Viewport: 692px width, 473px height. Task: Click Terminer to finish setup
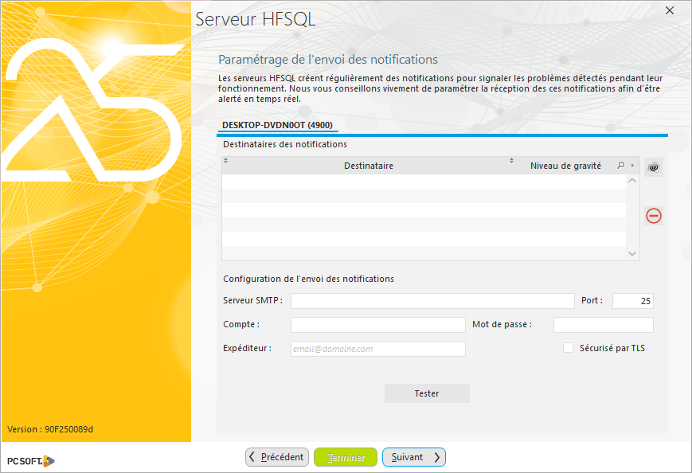pyautogui.click(x=346, y=457)
